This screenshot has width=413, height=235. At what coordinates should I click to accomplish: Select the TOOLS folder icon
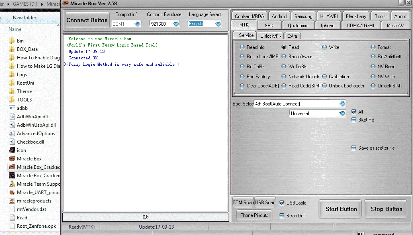tap(12, 99)
